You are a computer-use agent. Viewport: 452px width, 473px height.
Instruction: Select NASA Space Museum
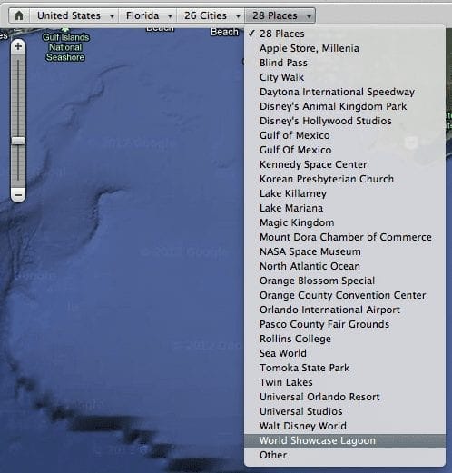pyautogui.click(x=345, y=251)
